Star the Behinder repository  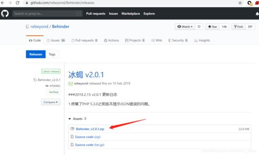click(212, 27)
